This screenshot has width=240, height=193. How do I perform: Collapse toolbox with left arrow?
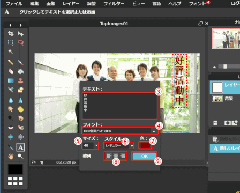point(10,25)
